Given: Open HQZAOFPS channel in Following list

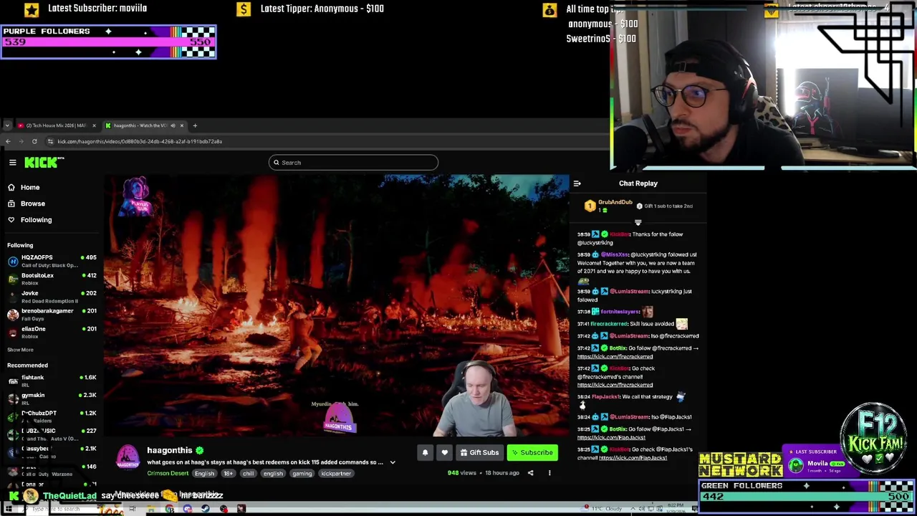Looking at the screenshot, I should pos(52,261).
